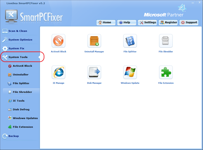
Task: Click the SmartPCFixer monitor logo
Action: (11, 17)
